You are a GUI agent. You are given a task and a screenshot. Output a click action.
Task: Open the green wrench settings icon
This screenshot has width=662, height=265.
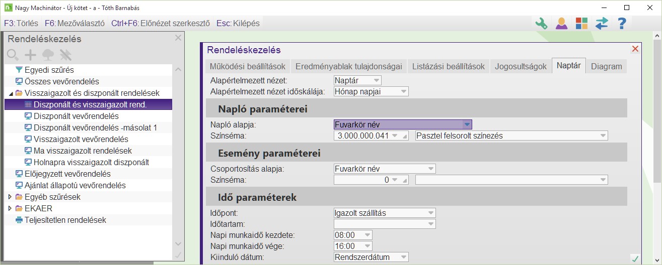541,23
